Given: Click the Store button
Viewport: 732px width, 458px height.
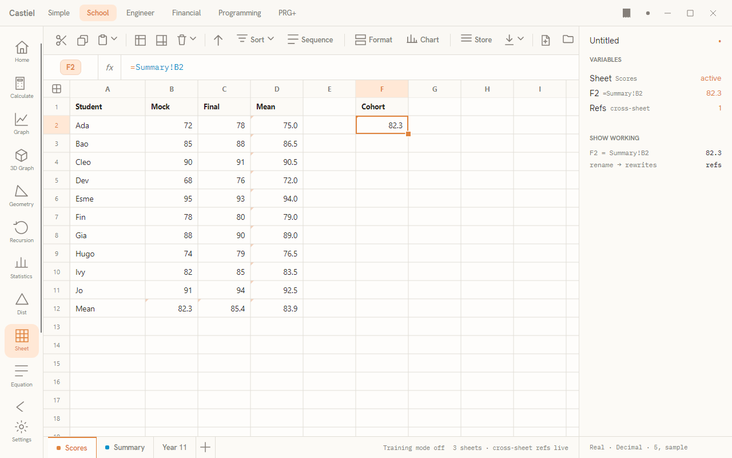Looking at the screenshot, I should [476, 40].
